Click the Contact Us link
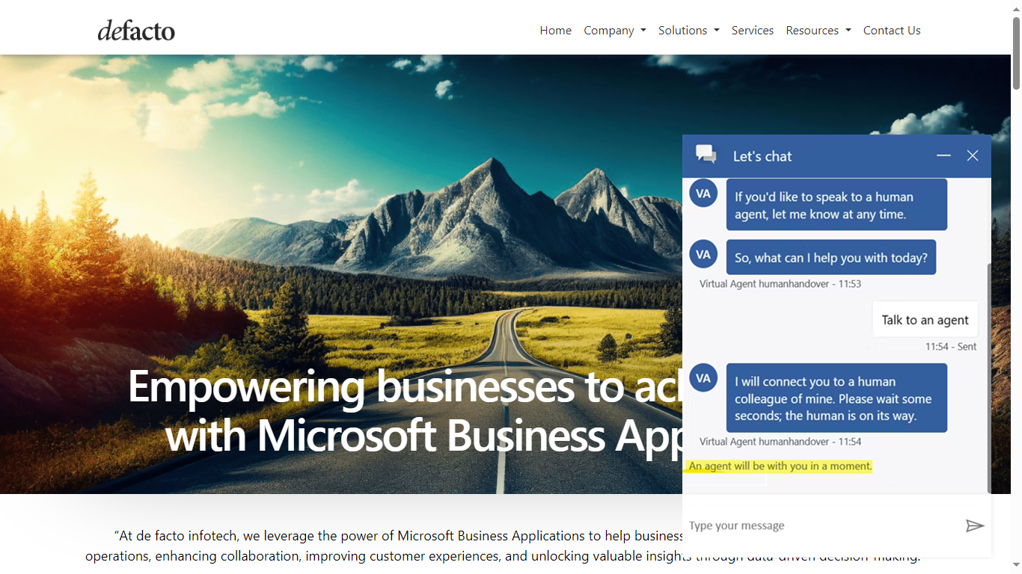1022x574 pixels. 891,31
